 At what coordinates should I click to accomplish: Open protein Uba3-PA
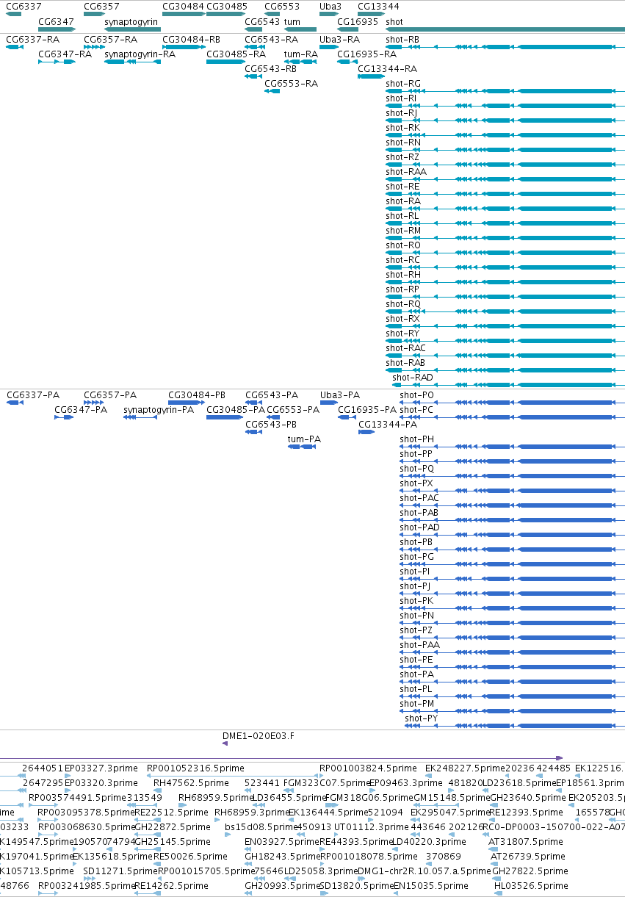[x=340, y=395]
